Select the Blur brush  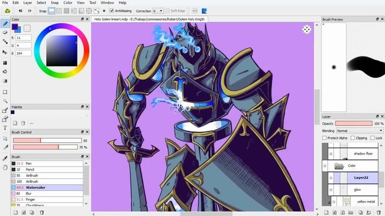click(47, 193)
